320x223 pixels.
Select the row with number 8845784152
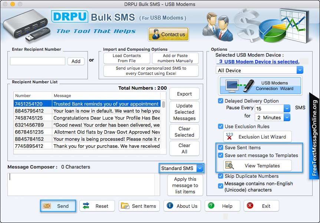[87, 139]
